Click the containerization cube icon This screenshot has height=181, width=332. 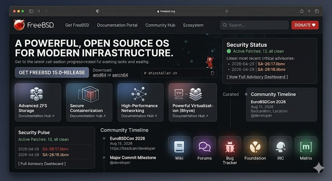(89, 94)
